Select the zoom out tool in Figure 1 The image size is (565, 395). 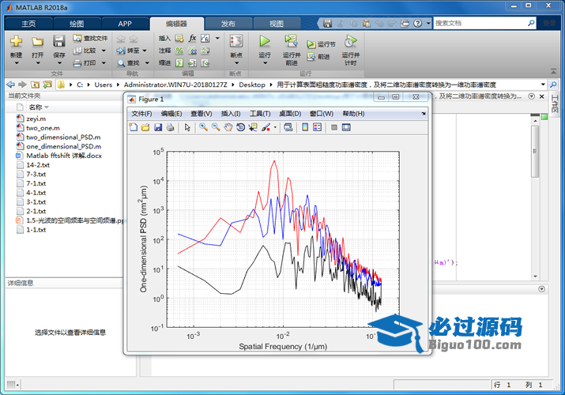click(x=216, y=127)
